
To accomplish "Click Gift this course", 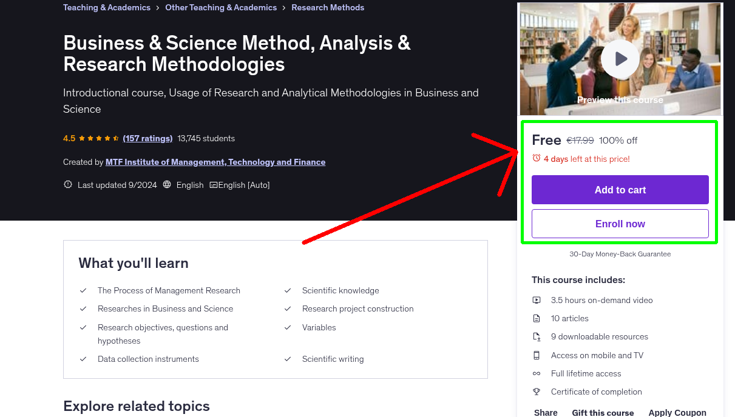I will point(603,412).
